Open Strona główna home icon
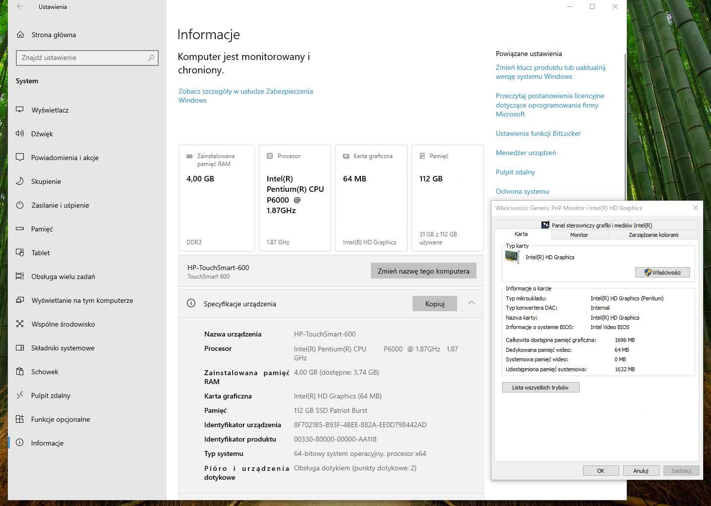711x506 pixels. pyautogui.click(x=20, y=35)
